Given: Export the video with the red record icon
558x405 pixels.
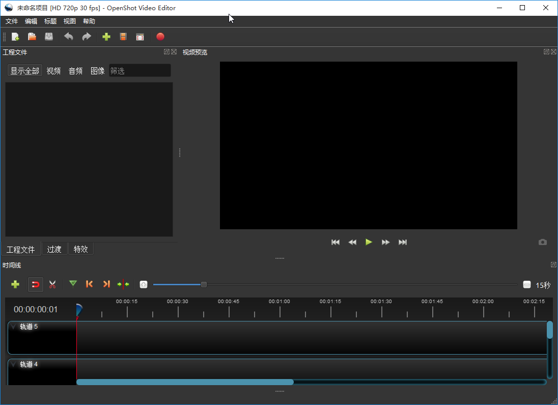Looking at the screenshot, I should coord(160,37).
